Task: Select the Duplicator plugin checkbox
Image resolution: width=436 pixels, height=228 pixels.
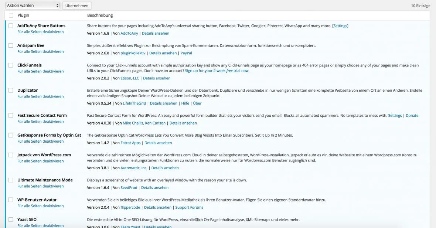Action: 11,90
